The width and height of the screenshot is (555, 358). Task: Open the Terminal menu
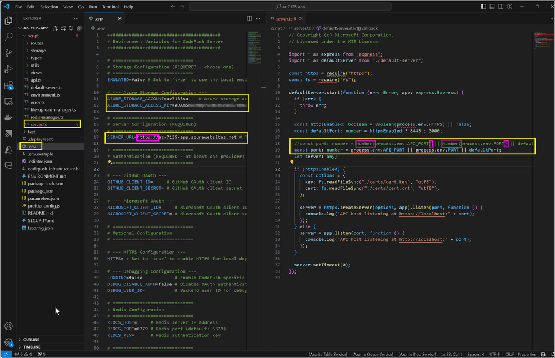tap(111, 7)
